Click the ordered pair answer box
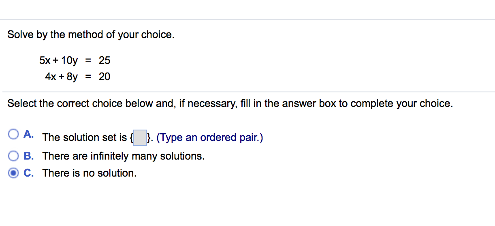This screenshot has width=495, height=226. [x=140, y=138]
